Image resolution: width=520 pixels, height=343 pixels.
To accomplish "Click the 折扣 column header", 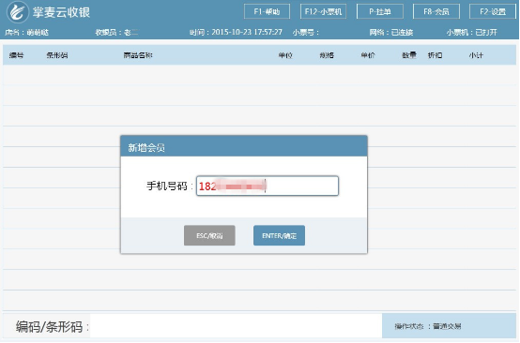I will pyautogui.click(x=435, y=55).
